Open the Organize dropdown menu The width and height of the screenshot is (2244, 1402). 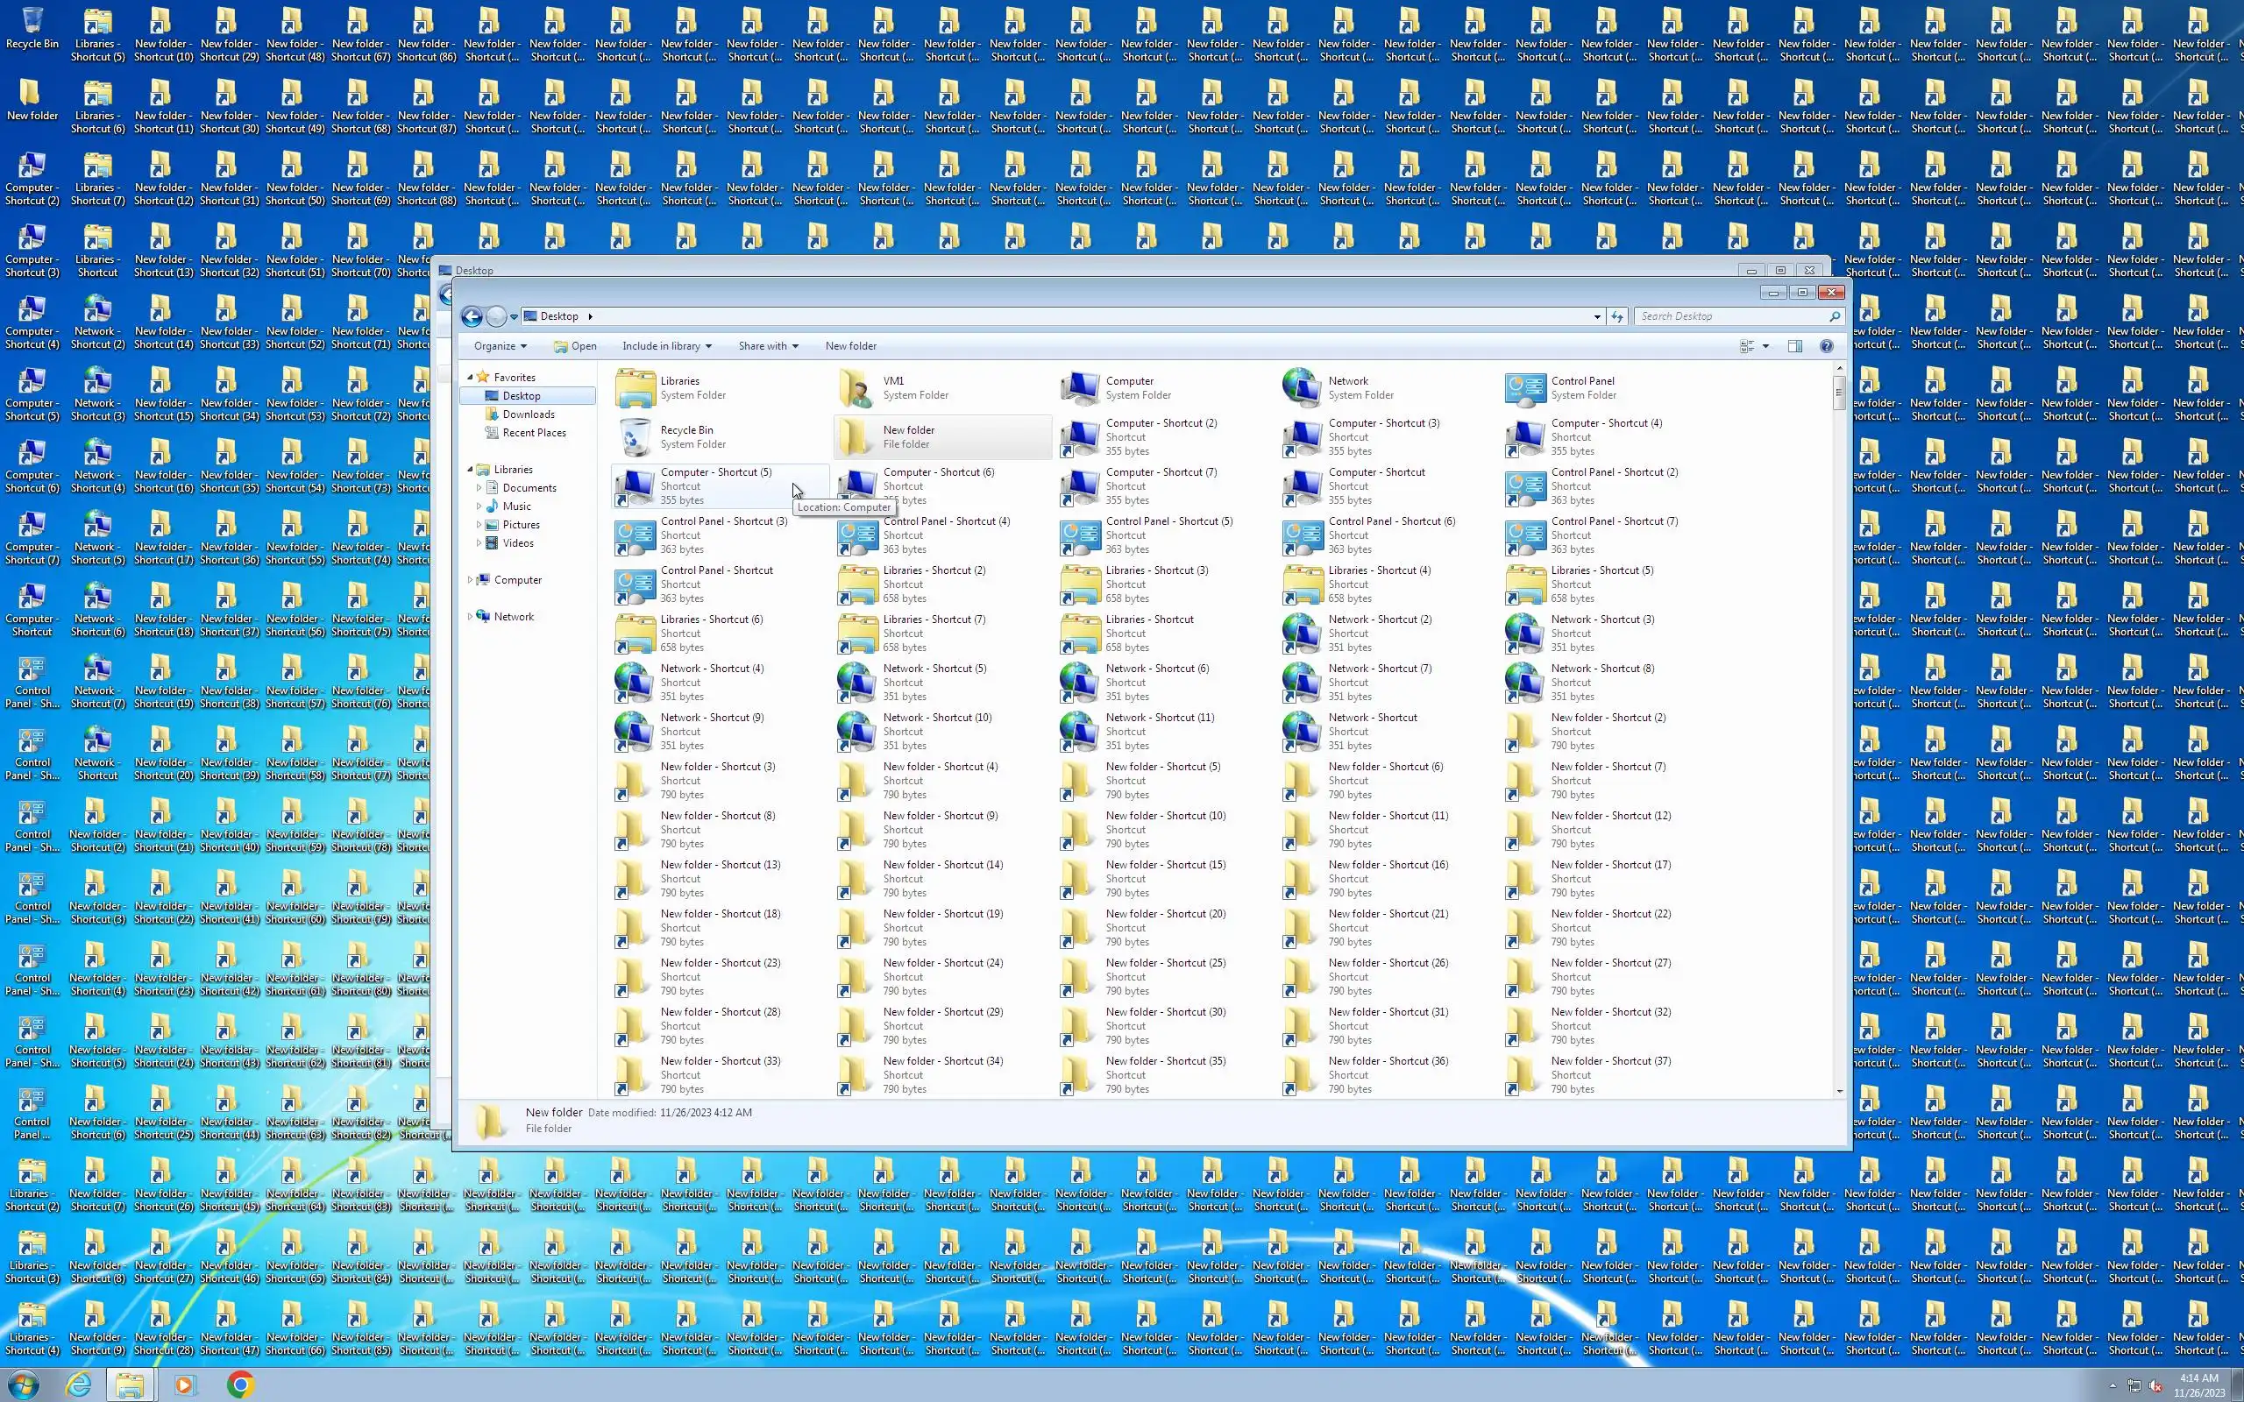pos(500,347)
